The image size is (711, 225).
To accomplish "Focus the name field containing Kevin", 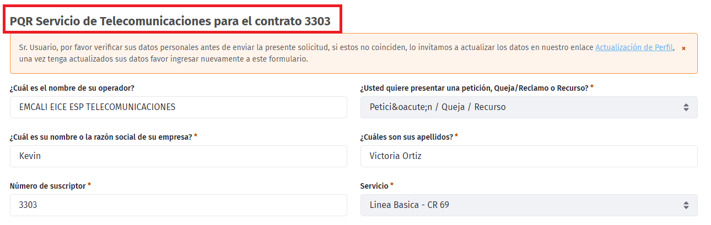I will pyautogui.click(x=178, y=156).
